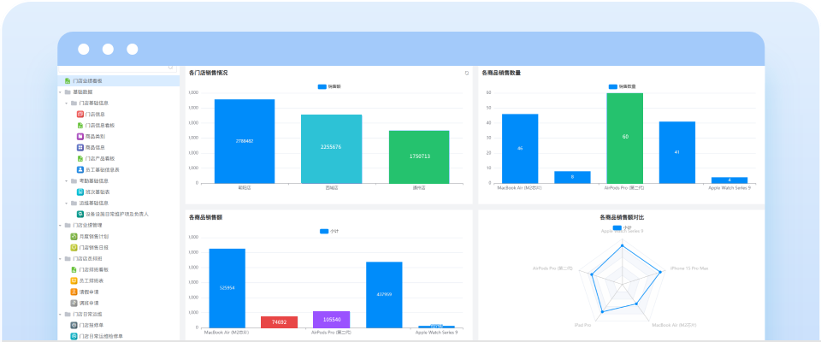Collapse the 门店日常运维 folder arrow
The image size is (821, 342).
pos(60,315)
